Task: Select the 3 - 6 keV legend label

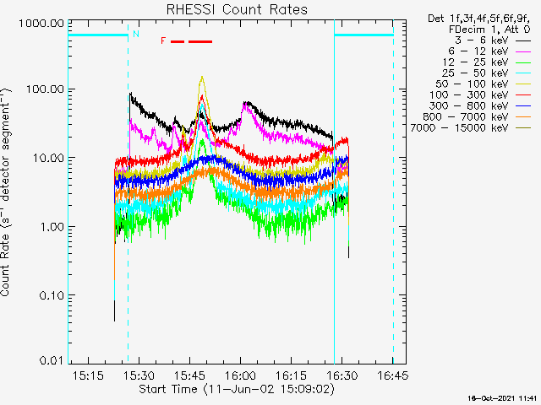Action: [x=482, y=40]
